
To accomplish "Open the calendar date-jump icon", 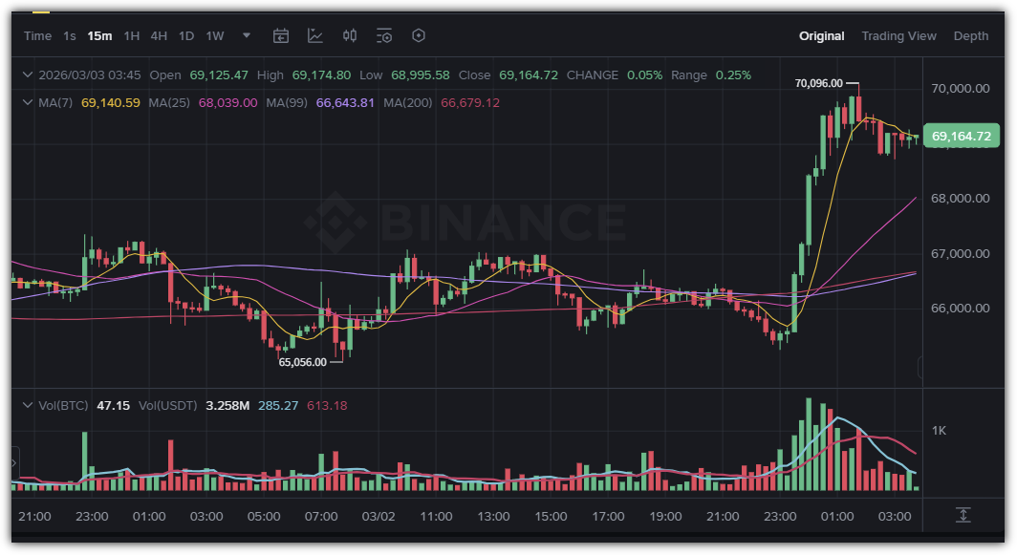I will pyautogui.click(x=281, y=35).
